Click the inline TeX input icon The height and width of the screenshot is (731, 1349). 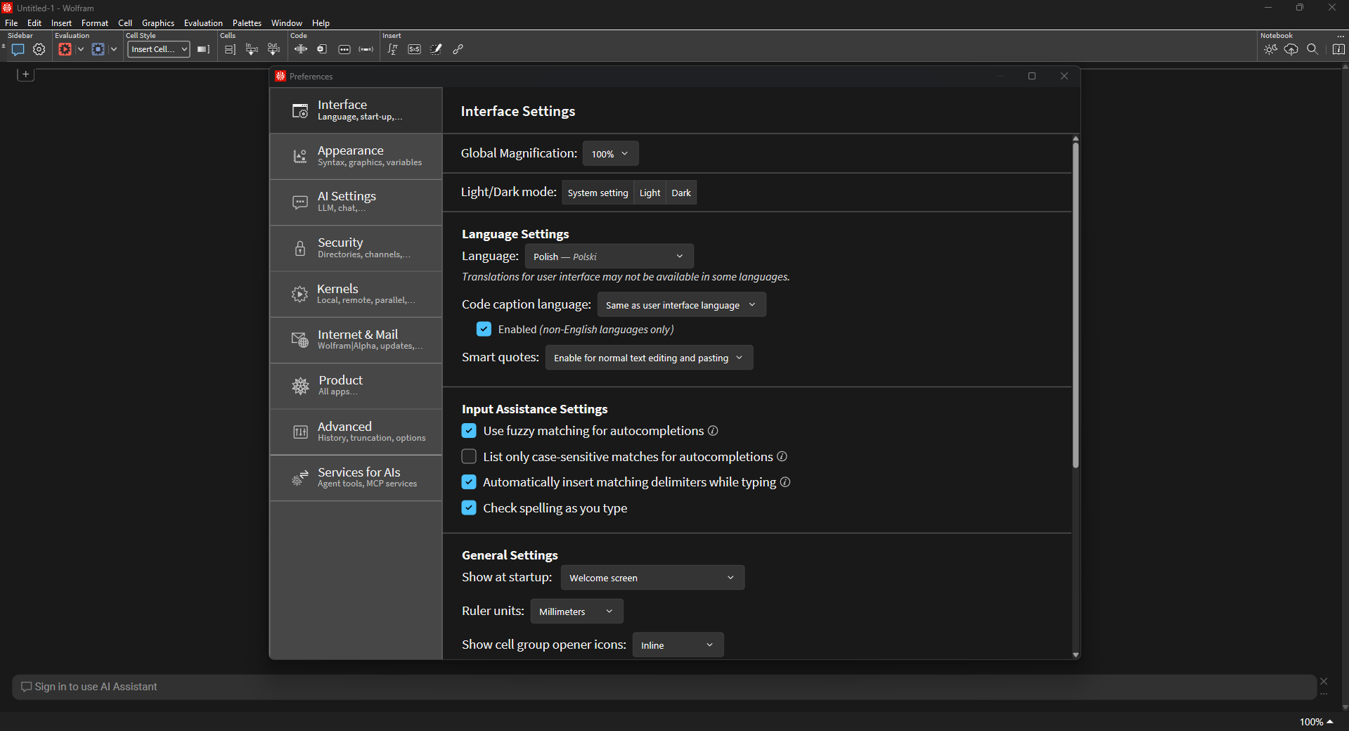pyautogui.click(x=415, y=49)
